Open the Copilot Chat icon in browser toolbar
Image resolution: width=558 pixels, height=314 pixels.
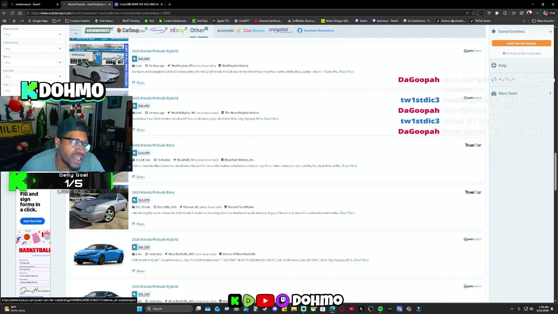(548, 13)
